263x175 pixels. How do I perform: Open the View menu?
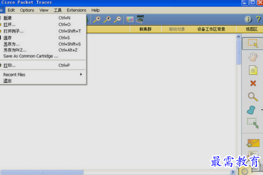44,10
